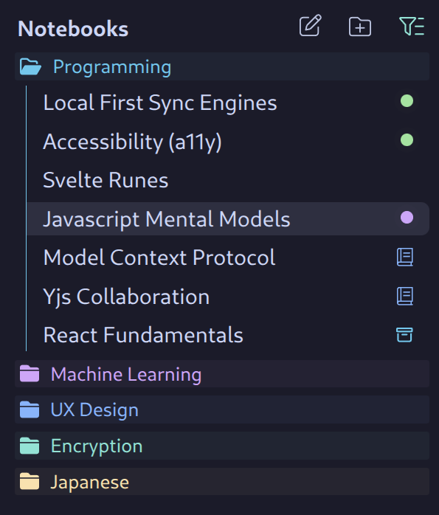Click the purple Machine Learning folder icon
This screenshot has height=515, width=439.
click(x=30, y=374)
